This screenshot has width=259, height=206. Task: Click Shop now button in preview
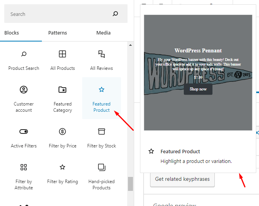click(198, 89)
